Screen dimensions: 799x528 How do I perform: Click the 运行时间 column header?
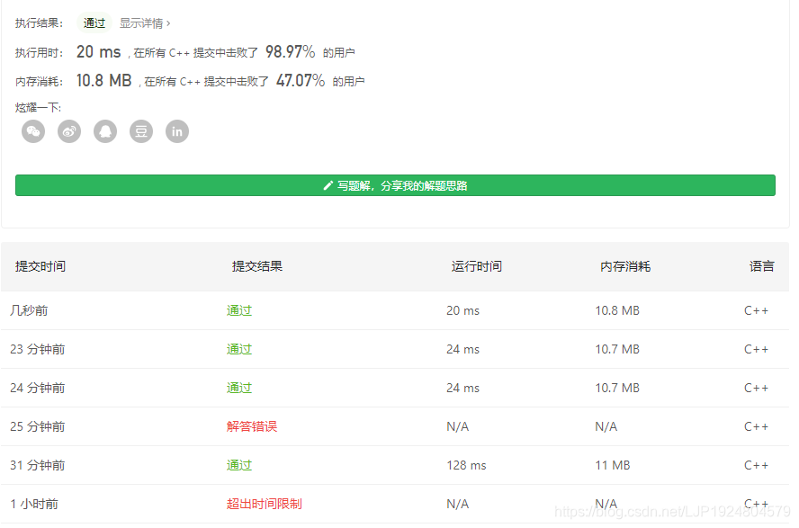(476, 266)
